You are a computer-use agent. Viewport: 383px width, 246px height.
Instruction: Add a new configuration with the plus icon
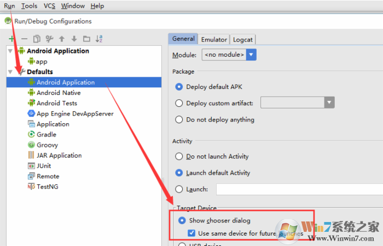11,39
